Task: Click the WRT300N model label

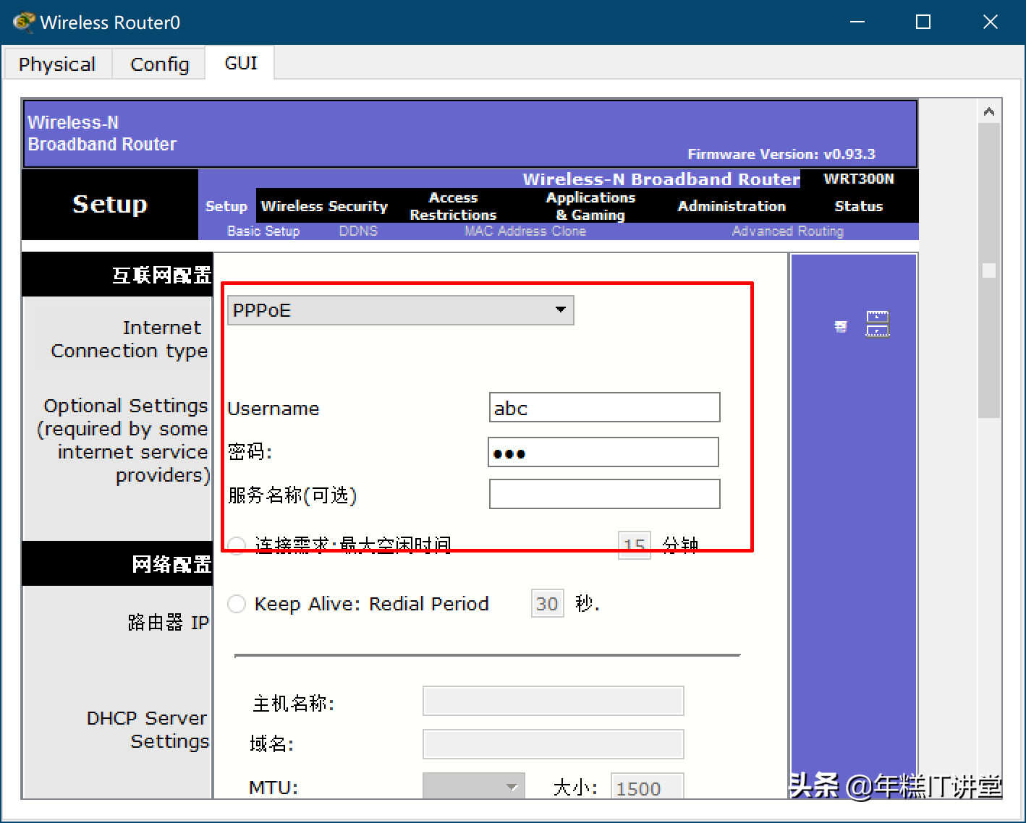Action: pos(859,179)
